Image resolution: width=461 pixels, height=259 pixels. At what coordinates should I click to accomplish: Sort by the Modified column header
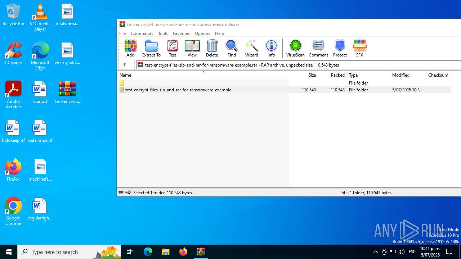point(408,75)
